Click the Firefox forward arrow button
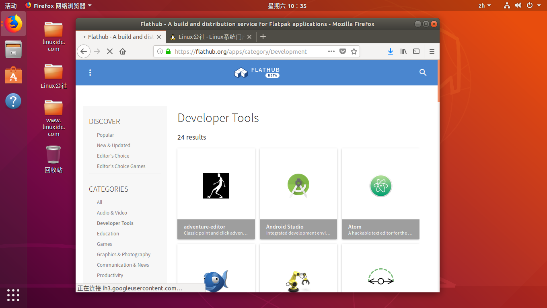The height and width of the screenshot is (308, 547). tap(97, 51)
